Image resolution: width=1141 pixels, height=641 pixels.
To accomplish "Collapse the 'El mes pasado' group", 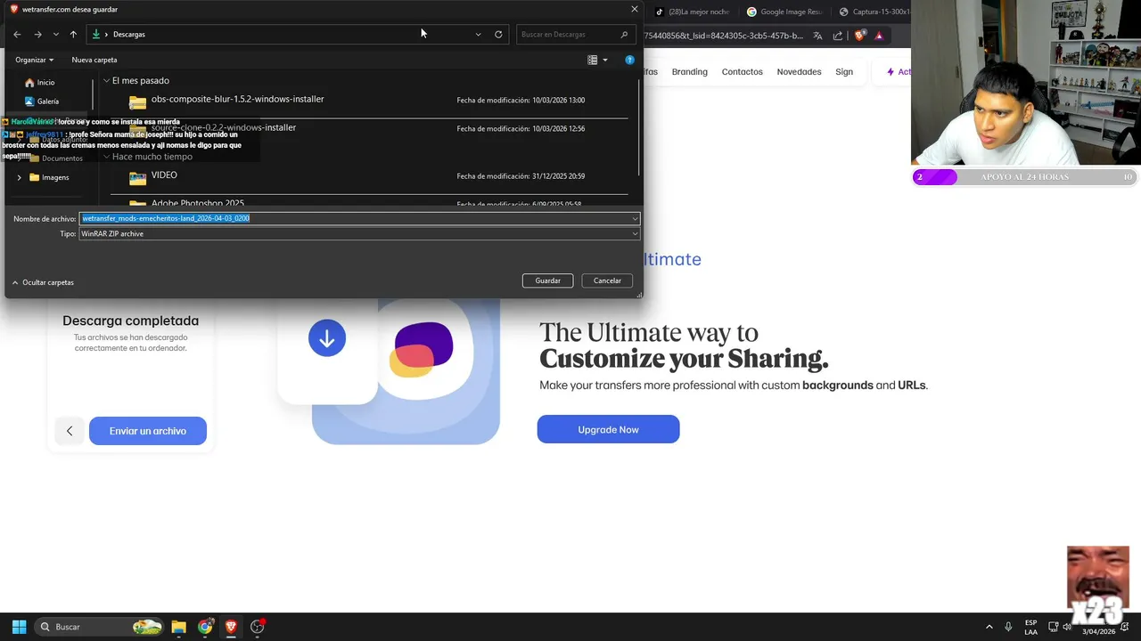I will (107, 81).
